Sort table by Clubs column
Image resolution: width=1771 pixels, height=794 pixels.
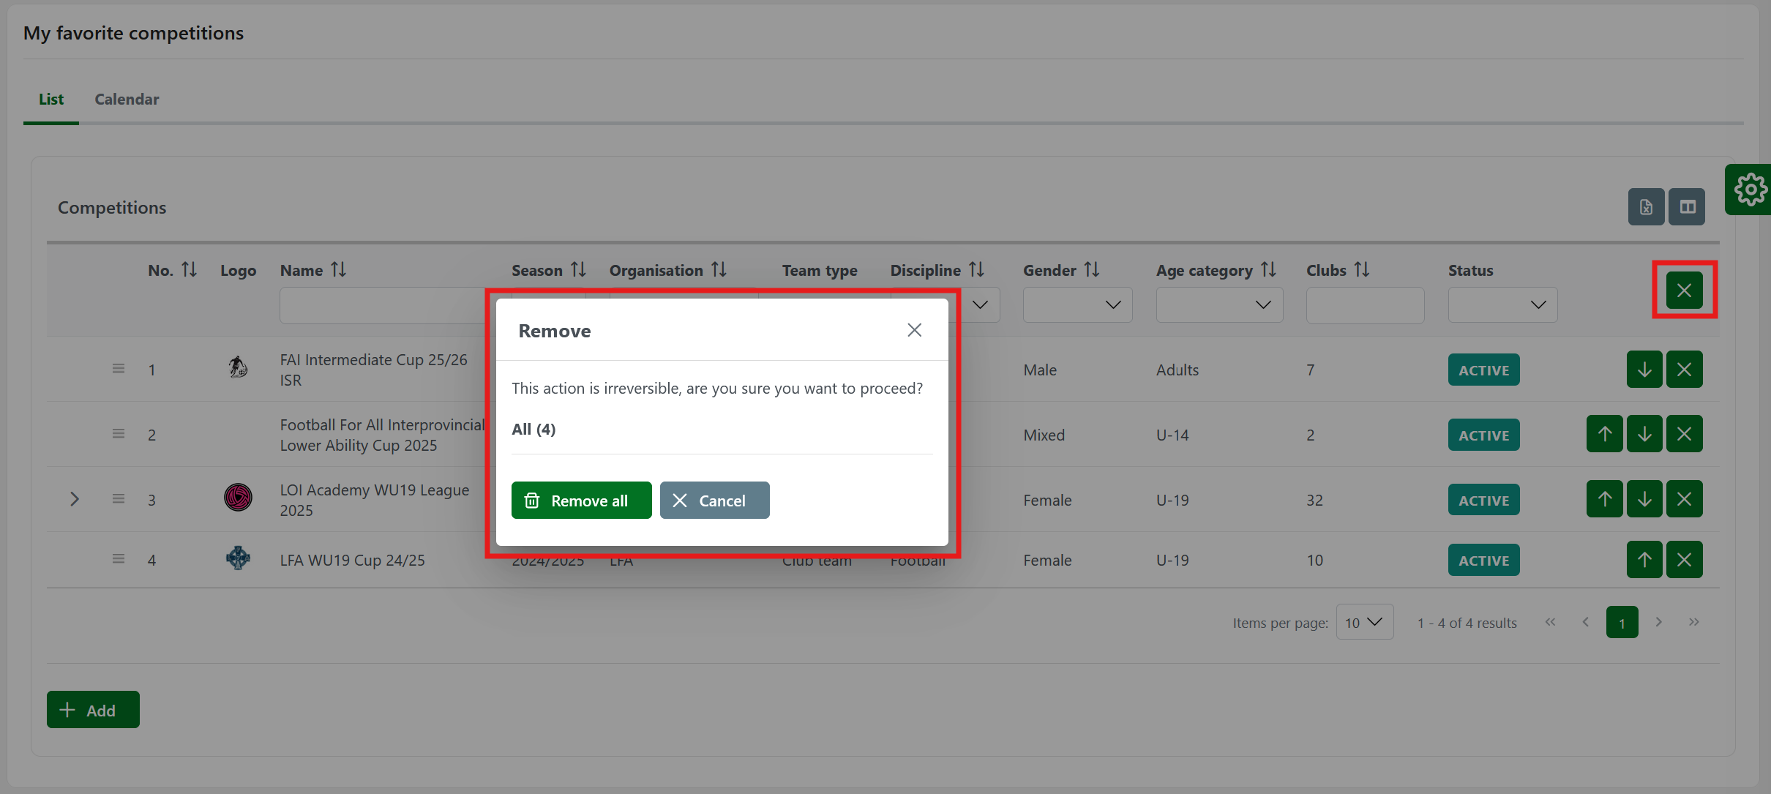tap(1361, 270)
